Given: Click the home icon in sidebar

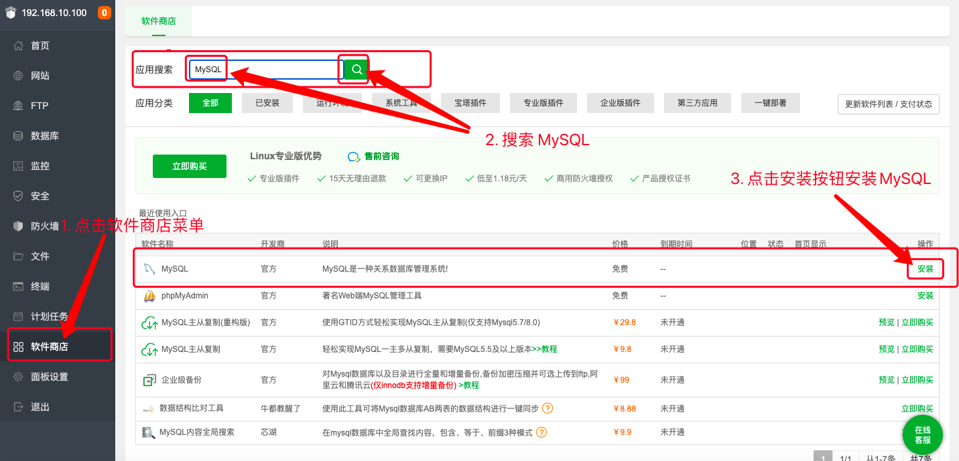Looking at the screenshot, I should point(19,45).
